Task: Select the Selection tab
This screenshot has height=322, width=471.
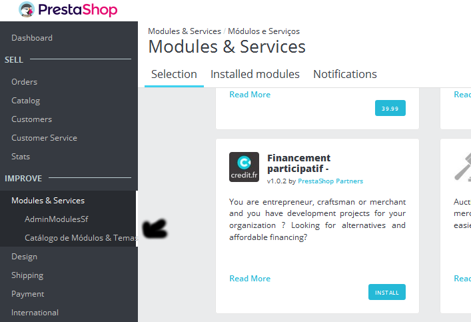Action: tap(174, 74)
